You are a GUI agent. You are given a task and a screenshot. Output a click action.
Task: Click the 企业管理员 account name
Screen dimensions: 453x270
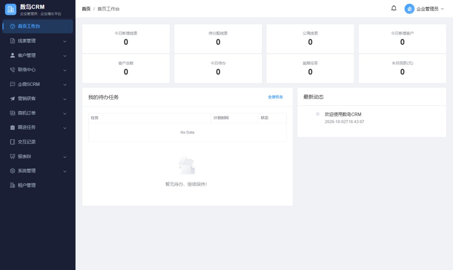point(427,9)
